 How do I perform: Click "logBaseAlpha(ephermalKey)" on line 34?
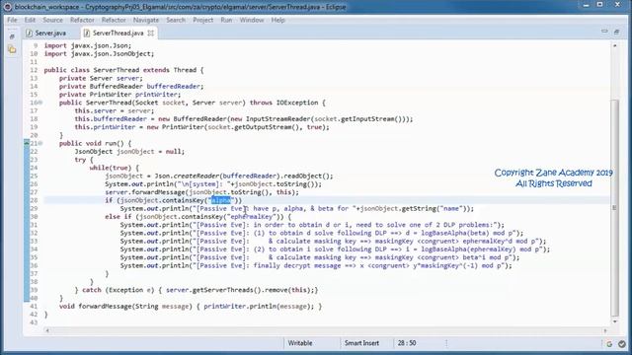pyautogui.click(x=468, y=249)
